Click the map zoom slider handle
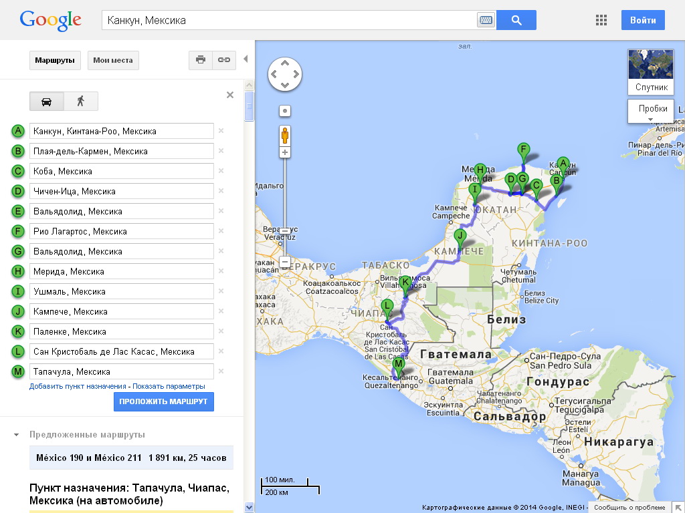Image resolution: width=685 pixels, height=513 pixels. click(x=285, y=231)
